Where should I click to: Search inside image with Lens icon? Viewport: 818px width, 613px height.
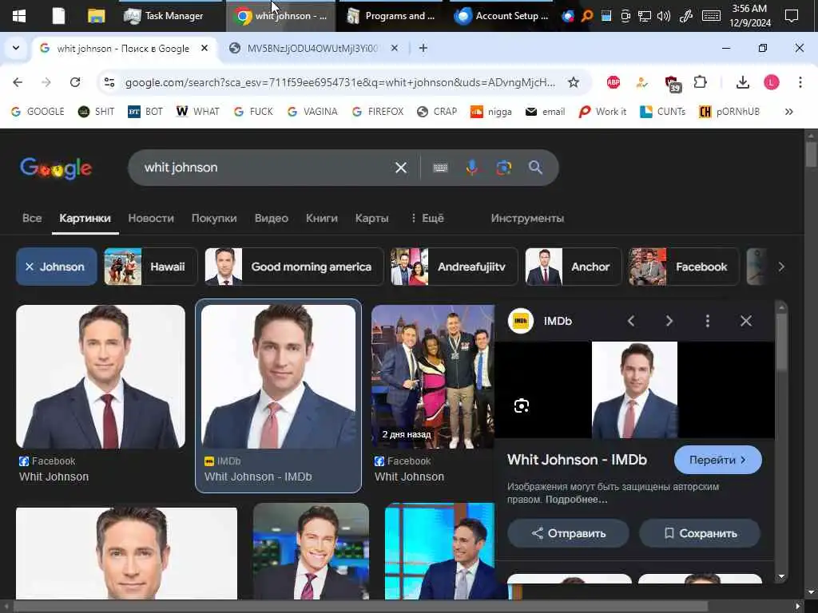click(521, 405)
